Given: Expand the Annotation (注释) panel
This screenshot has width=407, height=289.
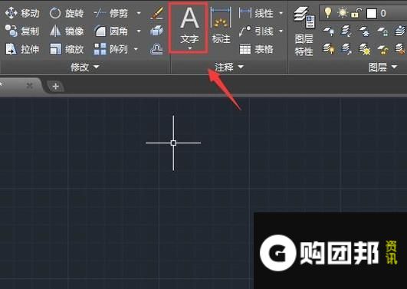Looking at the screenshot, I should click(x=229, y=67).
